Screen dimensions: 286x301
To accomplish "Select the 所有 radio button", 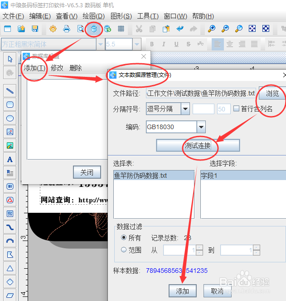I will click(x=124, y=238).
